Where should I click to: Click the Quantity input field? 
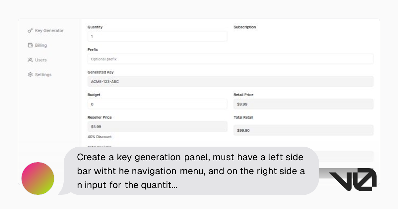pos(157,36)
